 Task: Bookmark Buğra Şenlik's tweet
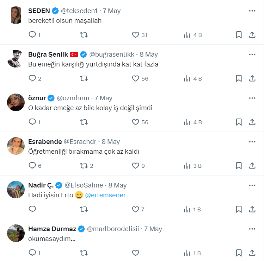239,78
